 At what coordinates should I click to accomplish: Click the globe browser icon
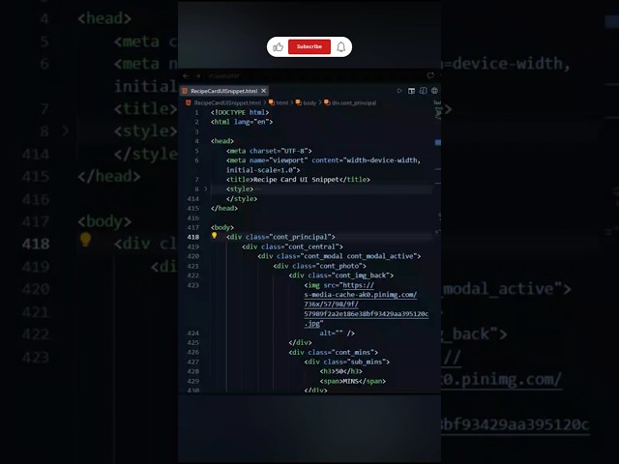(x=434, y=91)
